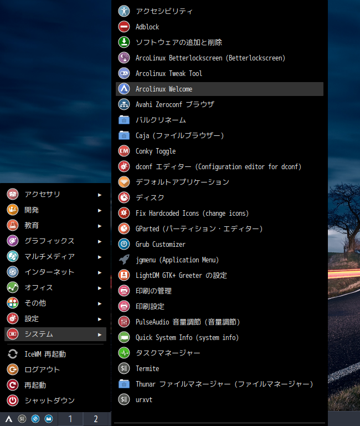This screenshot has height=426, width=360.
Task: Select the システム menu category
Action: (x=55, y=334)
